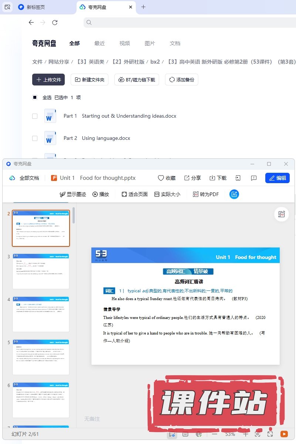Image resolution: width=296 pixels, height=444 pixels.
Task: Click the floating PDF scan icon
Action: coord(282,214)
